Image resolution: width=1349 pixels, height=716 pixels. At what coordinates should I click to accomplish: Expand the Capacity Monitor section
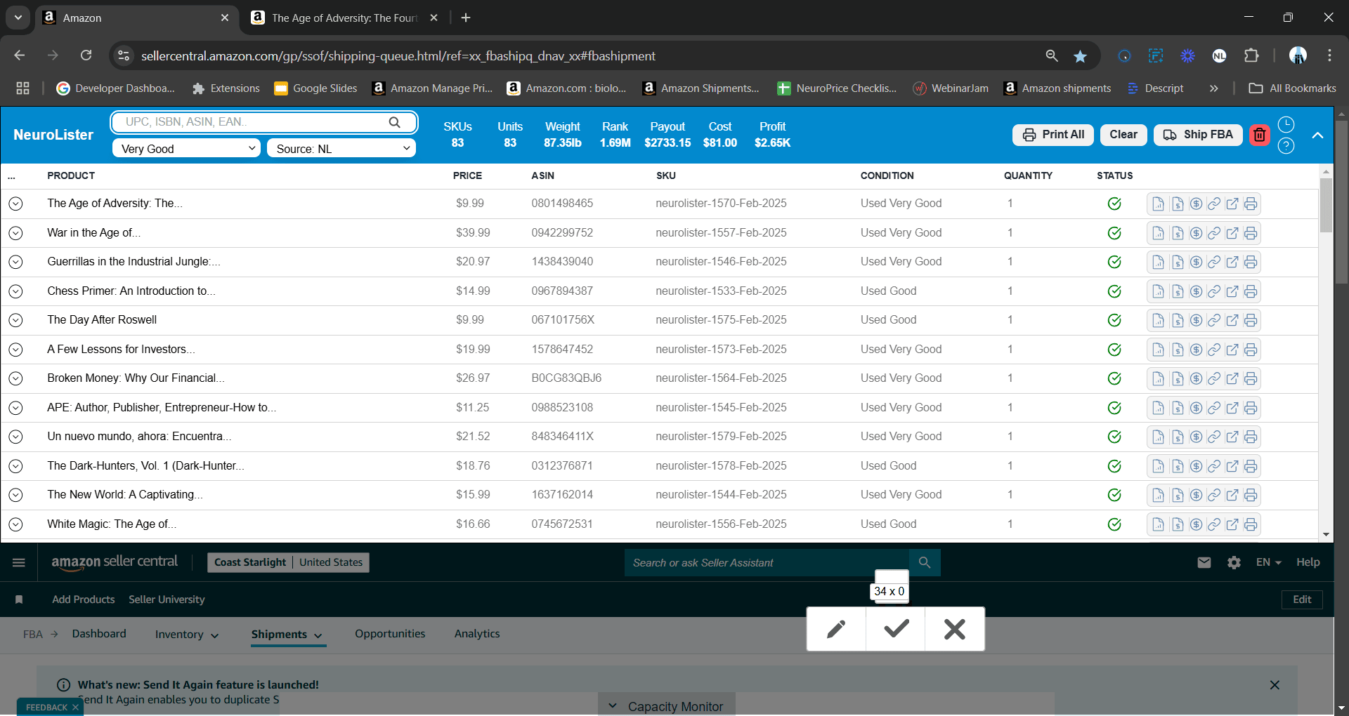click(x=666, y=706)
